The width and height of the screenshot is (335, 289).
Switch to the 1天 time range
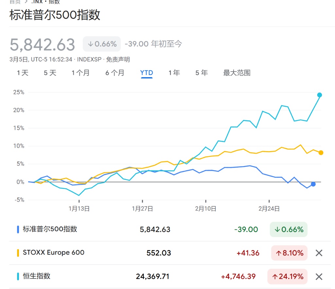(23, 73)
